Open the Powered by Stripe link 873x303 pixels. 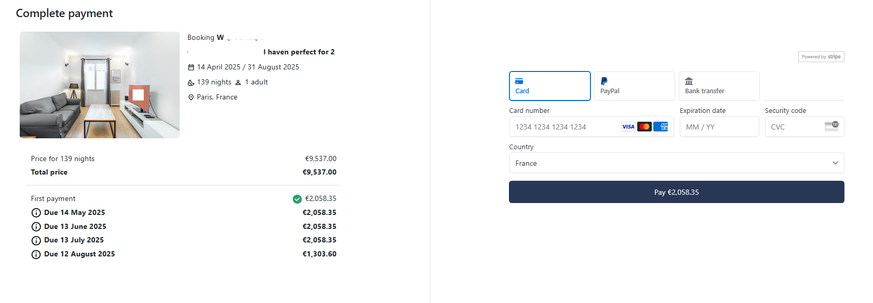click(x=821, y=57)
